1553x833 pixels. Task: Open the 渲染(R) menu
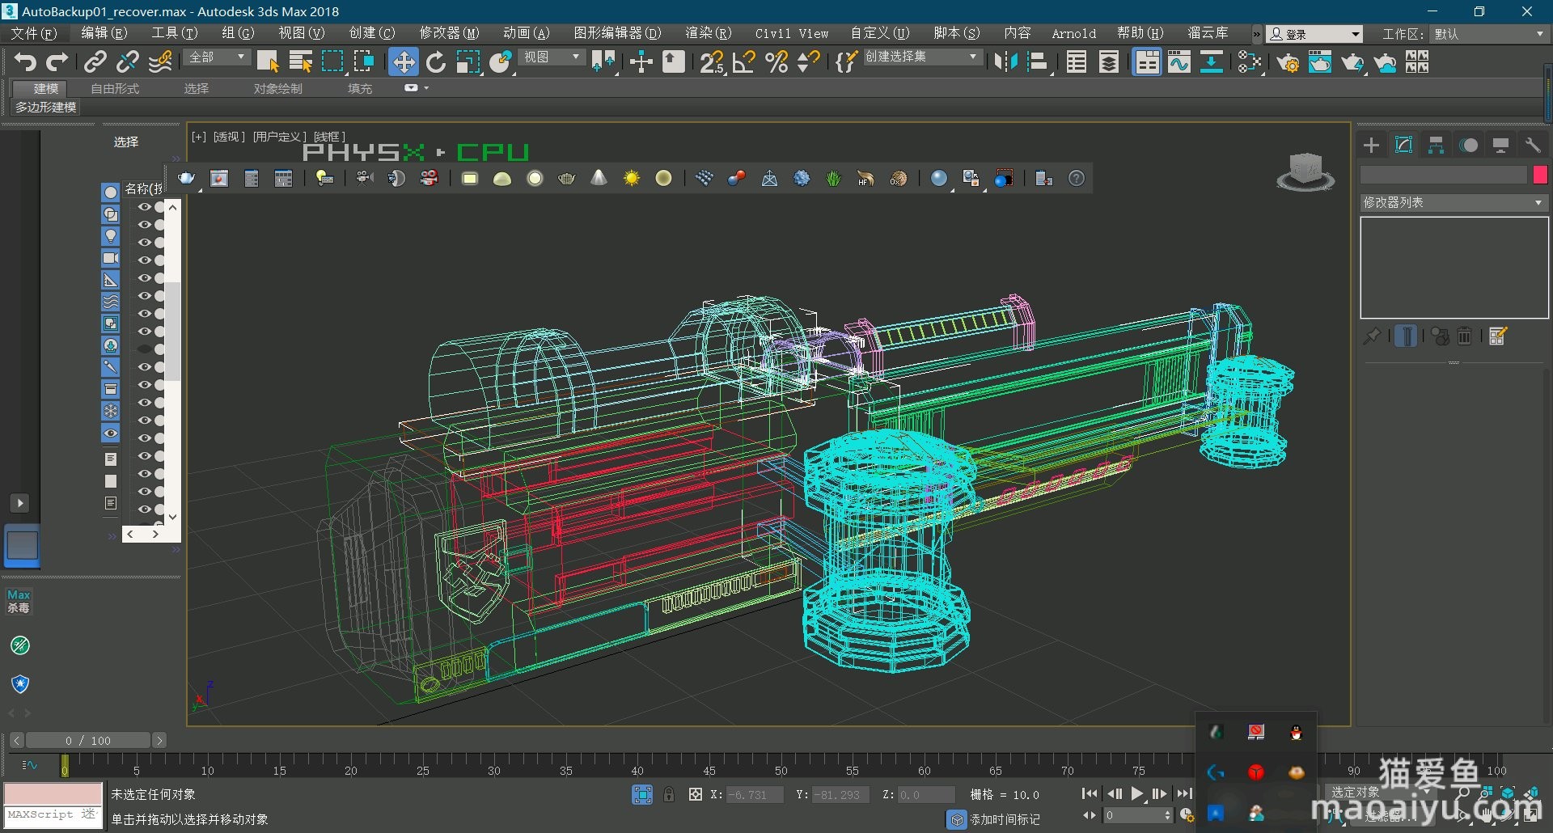pyautogui.click(x=708, y=33)
